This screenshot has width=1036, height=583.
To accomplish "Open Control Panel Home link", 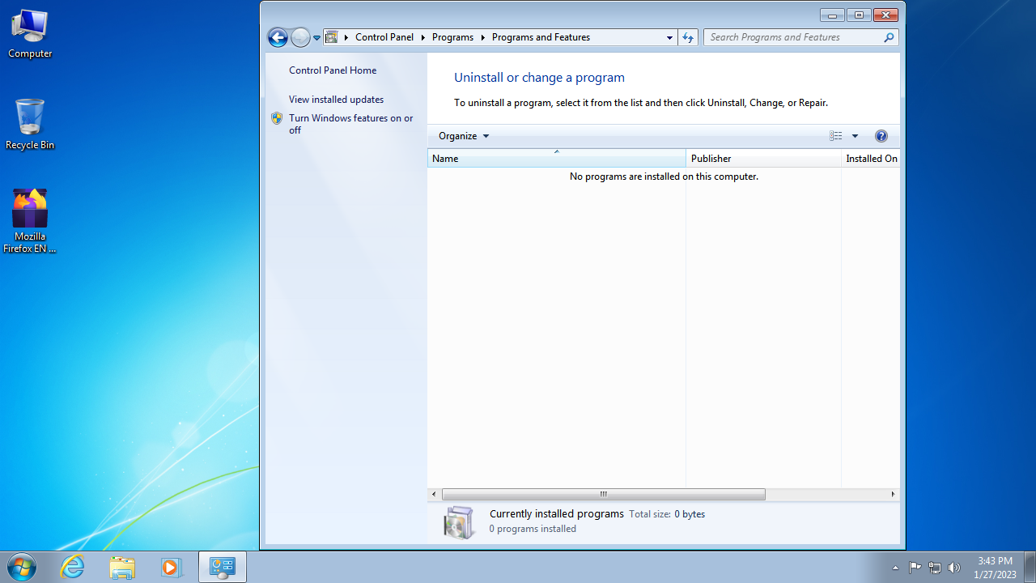I will click(x=333, y=70).
